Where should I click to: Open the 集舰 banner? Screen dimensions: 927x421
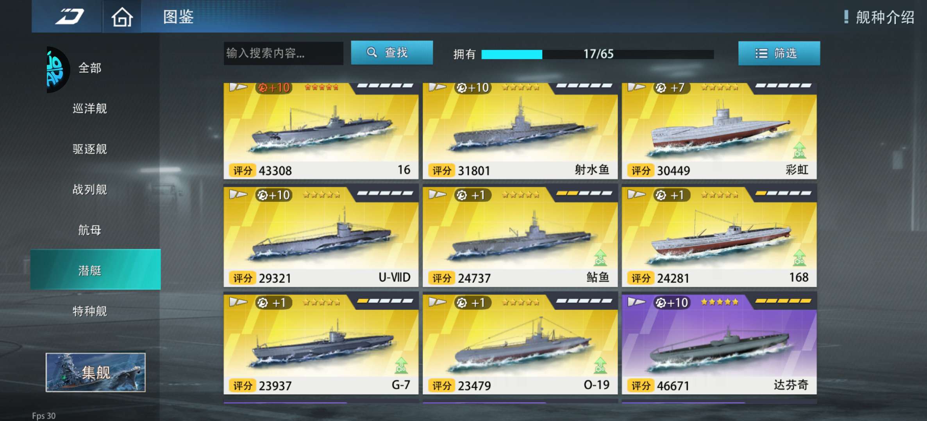96,372
